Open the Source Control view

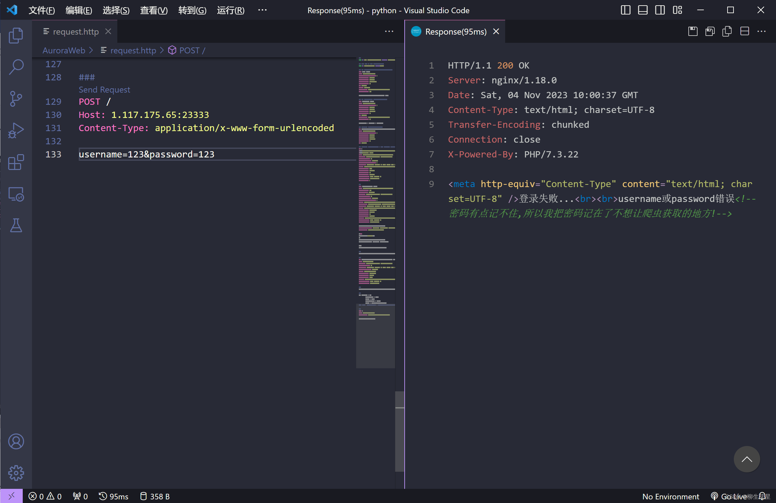pyautogui.click(x=16, y=98)
